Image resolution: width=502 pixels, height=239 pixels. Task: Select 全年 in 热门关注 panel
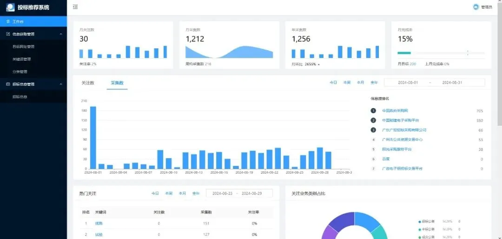coord(196,194)
